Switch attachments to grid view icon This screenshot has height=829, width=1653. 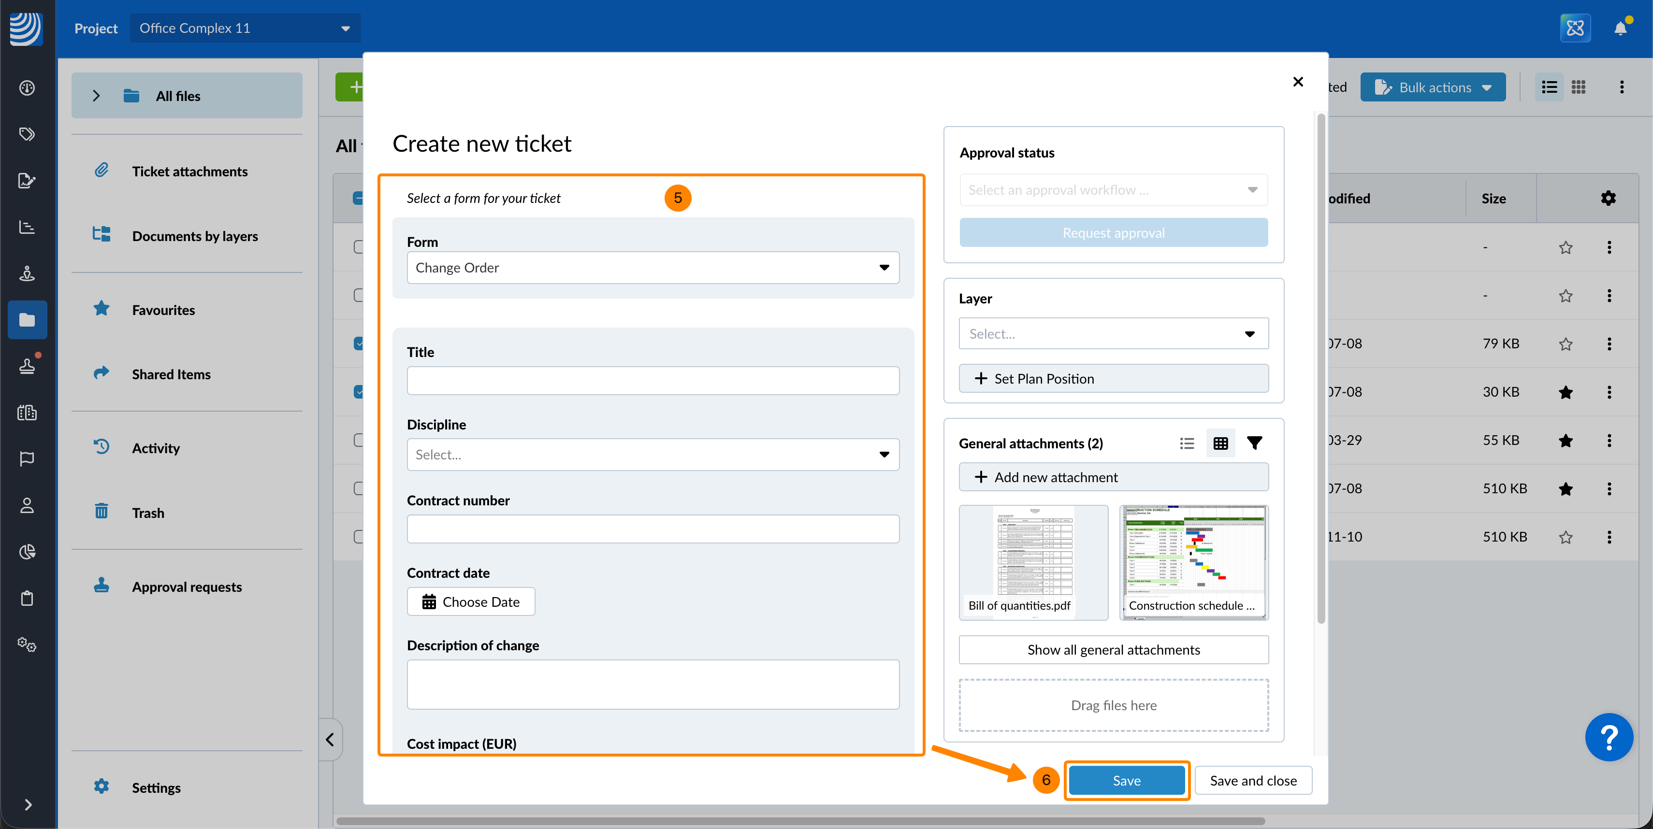1220,443
